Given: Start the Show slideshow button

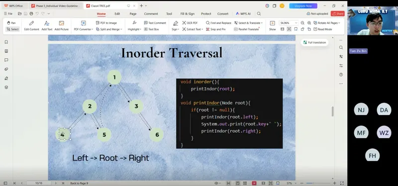Looking at the screenshot, I should (272, 26).
